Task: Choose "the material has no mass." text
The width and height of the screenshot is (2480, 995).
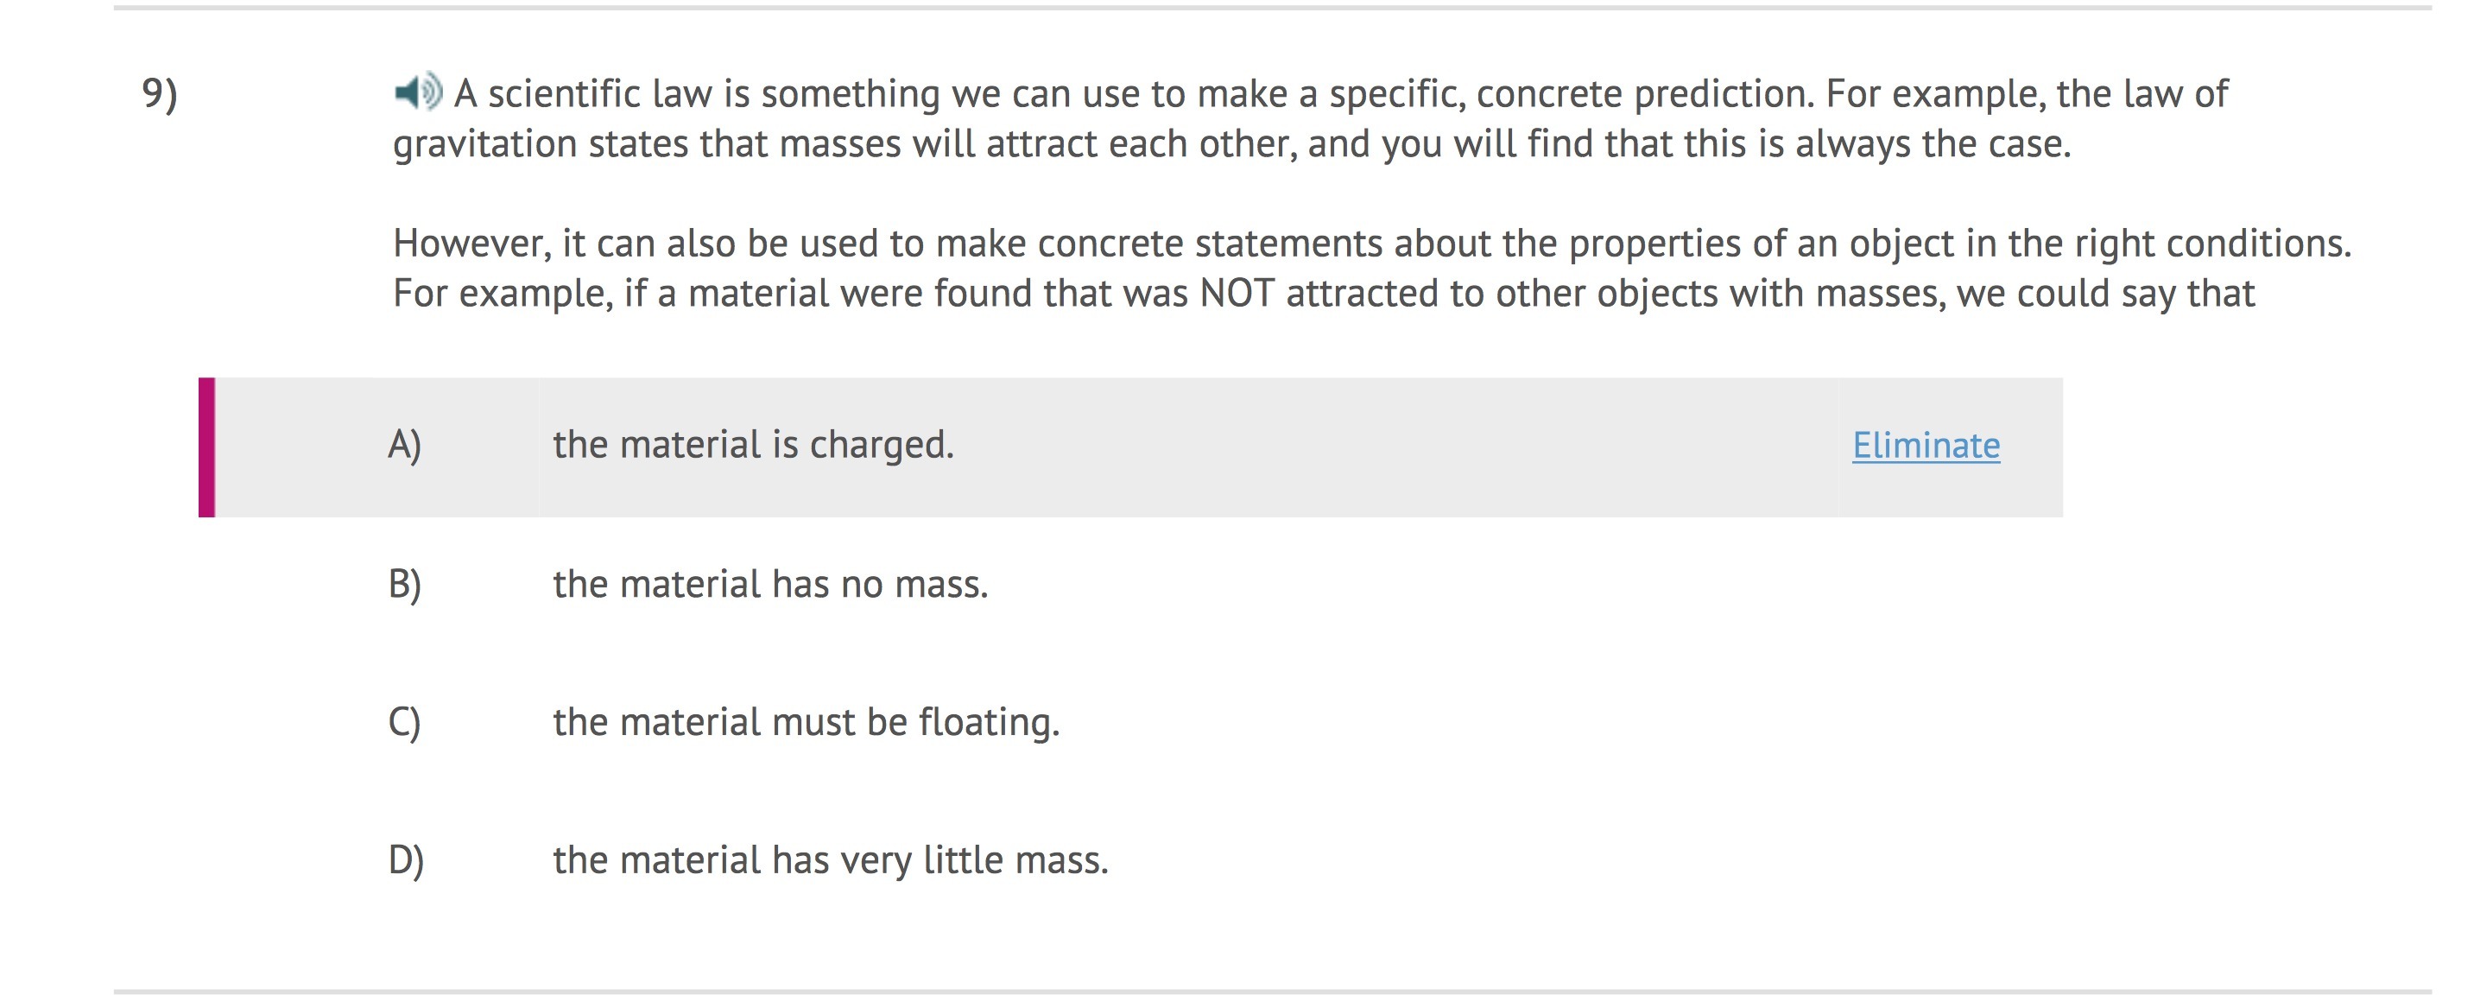Action: point(770,584)
